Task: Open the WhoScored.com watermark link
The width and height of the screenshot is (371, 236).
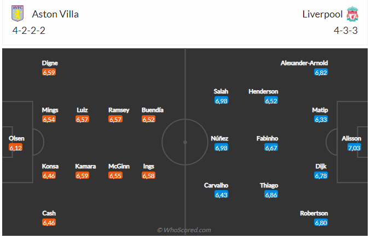Action: click(184, 230)
